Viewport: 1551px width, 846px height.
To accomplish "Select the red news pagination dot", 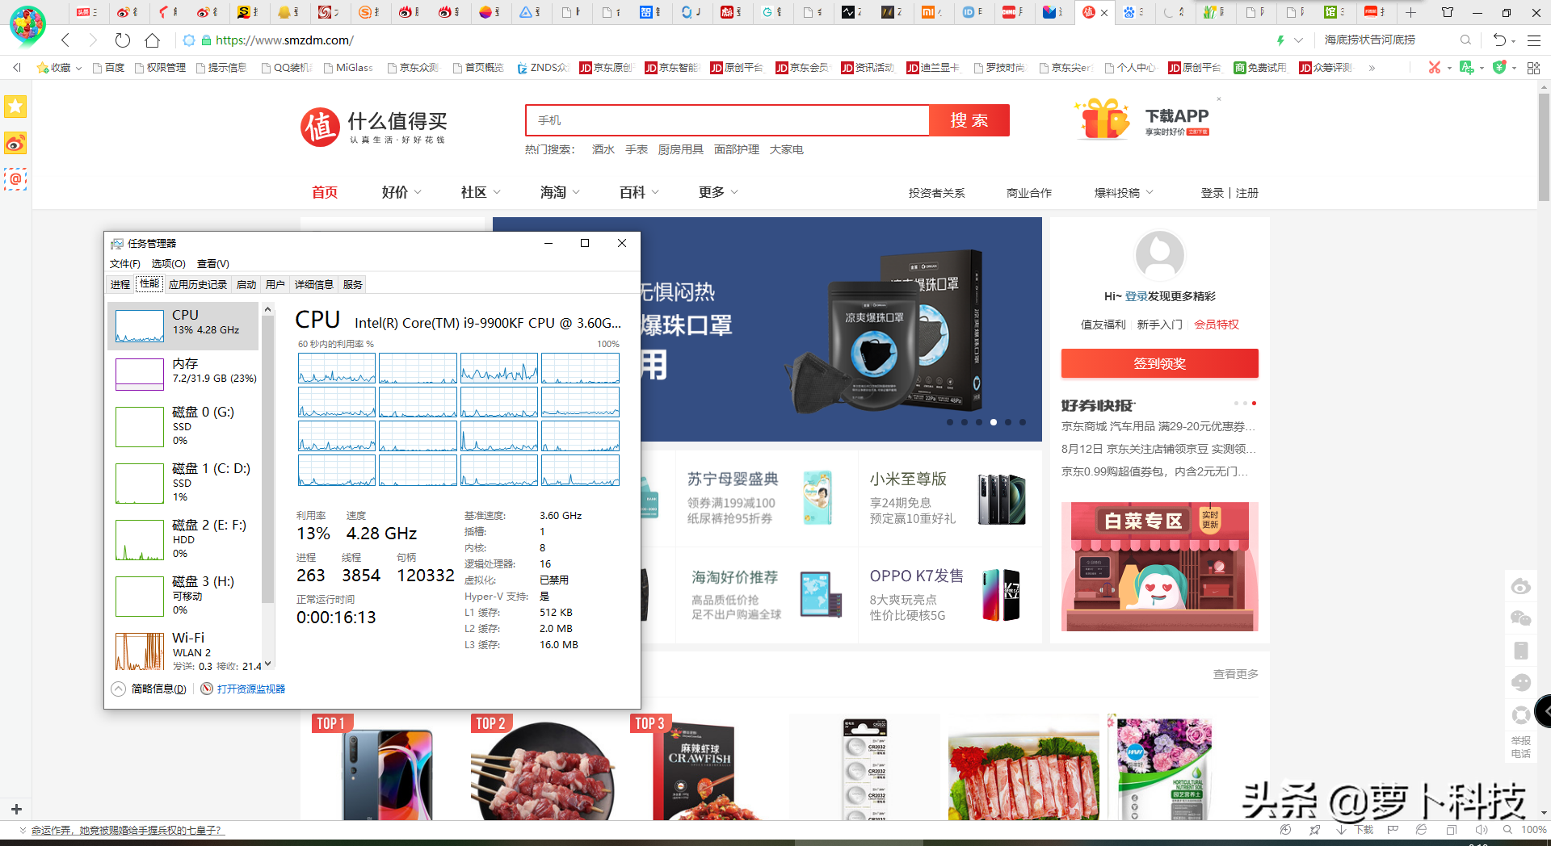I will click(1254, 403).
